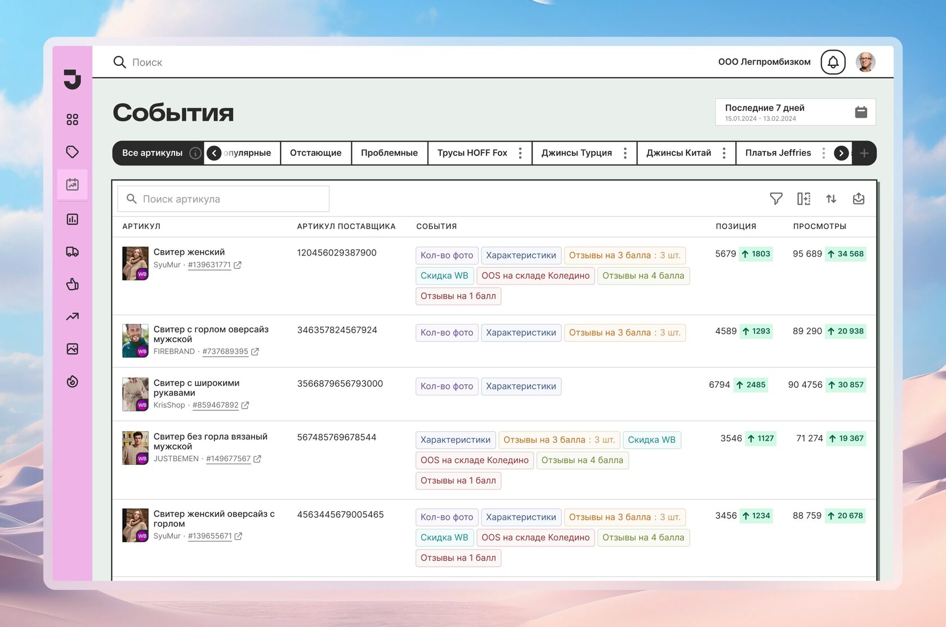Screen dimensions: 946x627
Task: Click Характеристики tag in KrisShop row
Action: click(521, 386)
